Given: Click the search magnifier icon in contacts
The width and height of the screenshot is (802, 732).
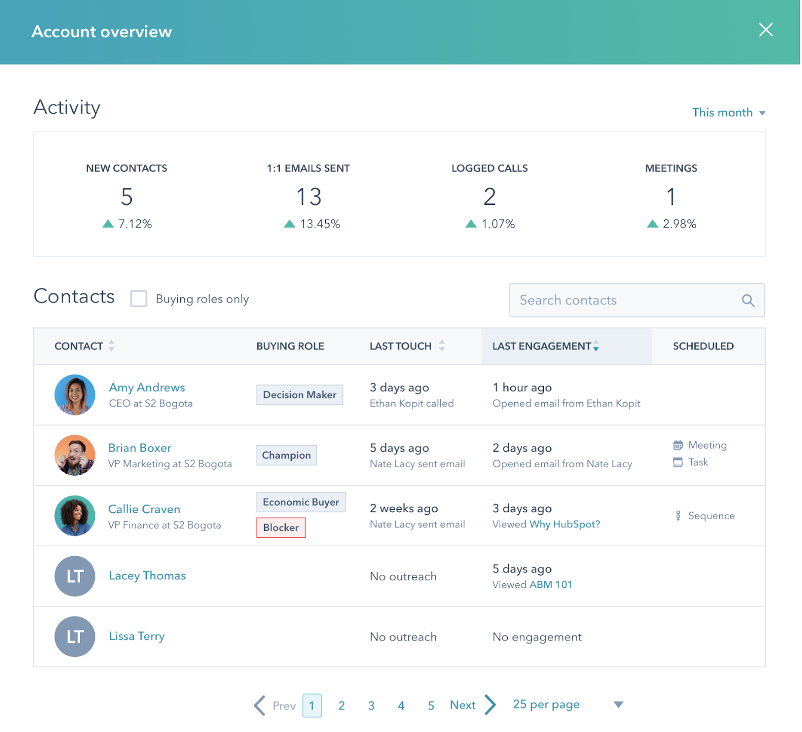Looking at the screenshot, I should 747,300.
